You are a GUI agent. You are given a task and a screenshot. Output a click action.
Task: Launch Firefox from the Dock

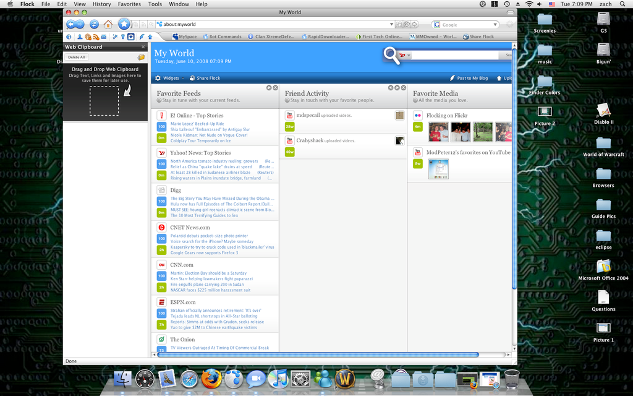(x=211, y=379)
